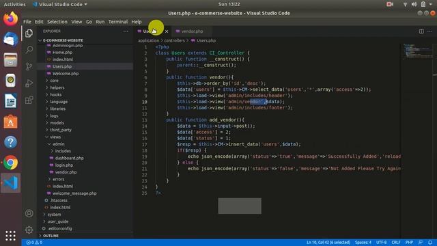This screenshot has height=246, width=437.
Task: Launch Google Chrome from the dock
Action: 11,163
